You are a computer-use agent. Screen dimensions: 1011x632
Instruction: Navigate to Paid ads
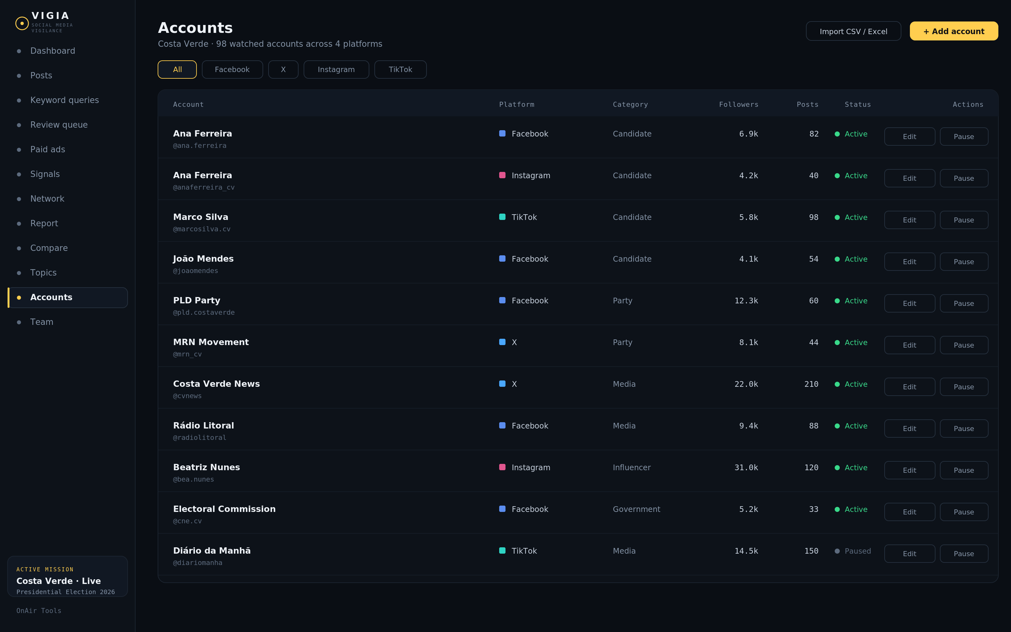[68, 150]
